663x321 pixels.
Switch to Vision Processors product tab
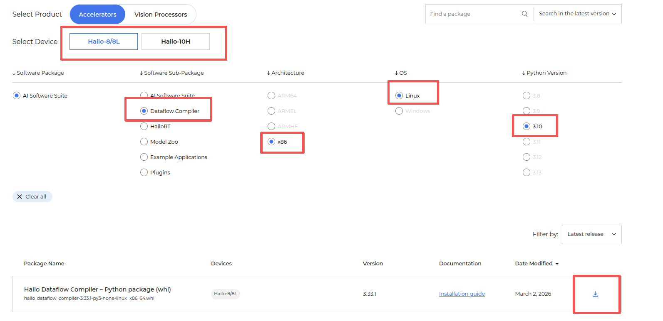click(161, 15)
